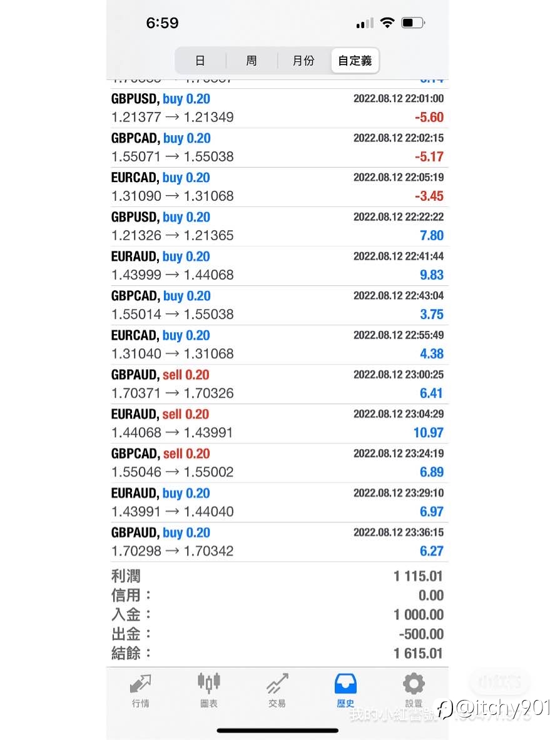Open GBPAUD buy trade at 23:36:15

pos(278,542)
